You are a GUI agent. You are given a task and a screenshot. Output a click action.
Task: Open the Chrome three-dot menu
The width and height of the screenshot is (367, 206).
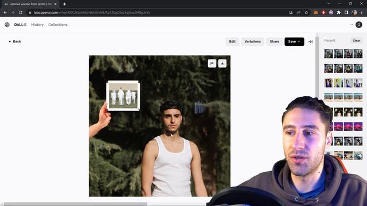tap(362, 13)
